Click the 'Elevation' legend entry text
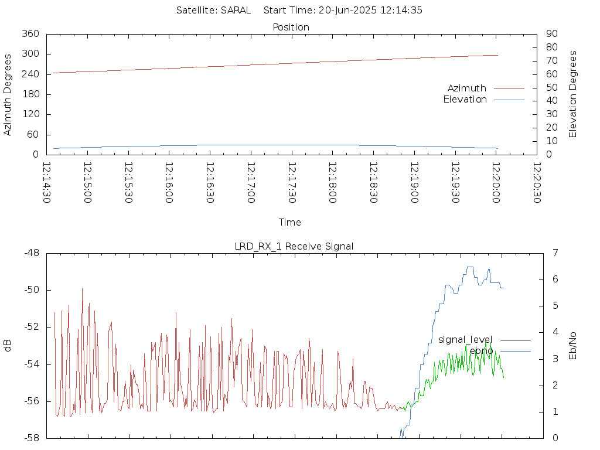The image size is (600, 450). [465, 100]
